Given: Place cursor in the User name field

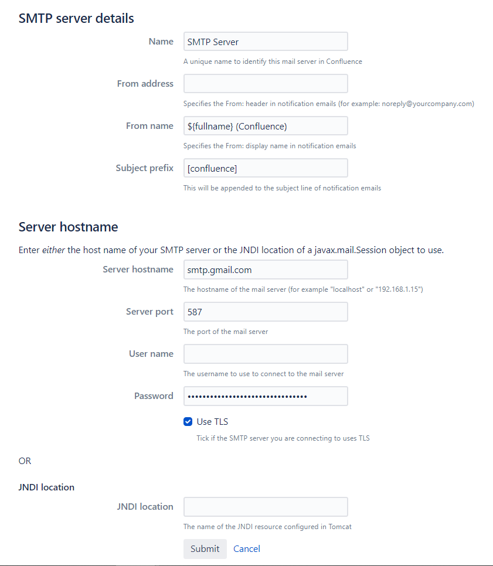Looking at the screenshot, I should 265,353.
